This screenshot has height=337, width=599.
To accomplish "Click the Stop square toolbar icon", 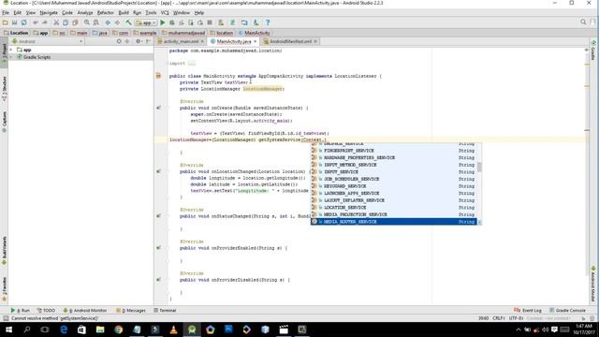I will pyautogui.click(x=210, y=22).
